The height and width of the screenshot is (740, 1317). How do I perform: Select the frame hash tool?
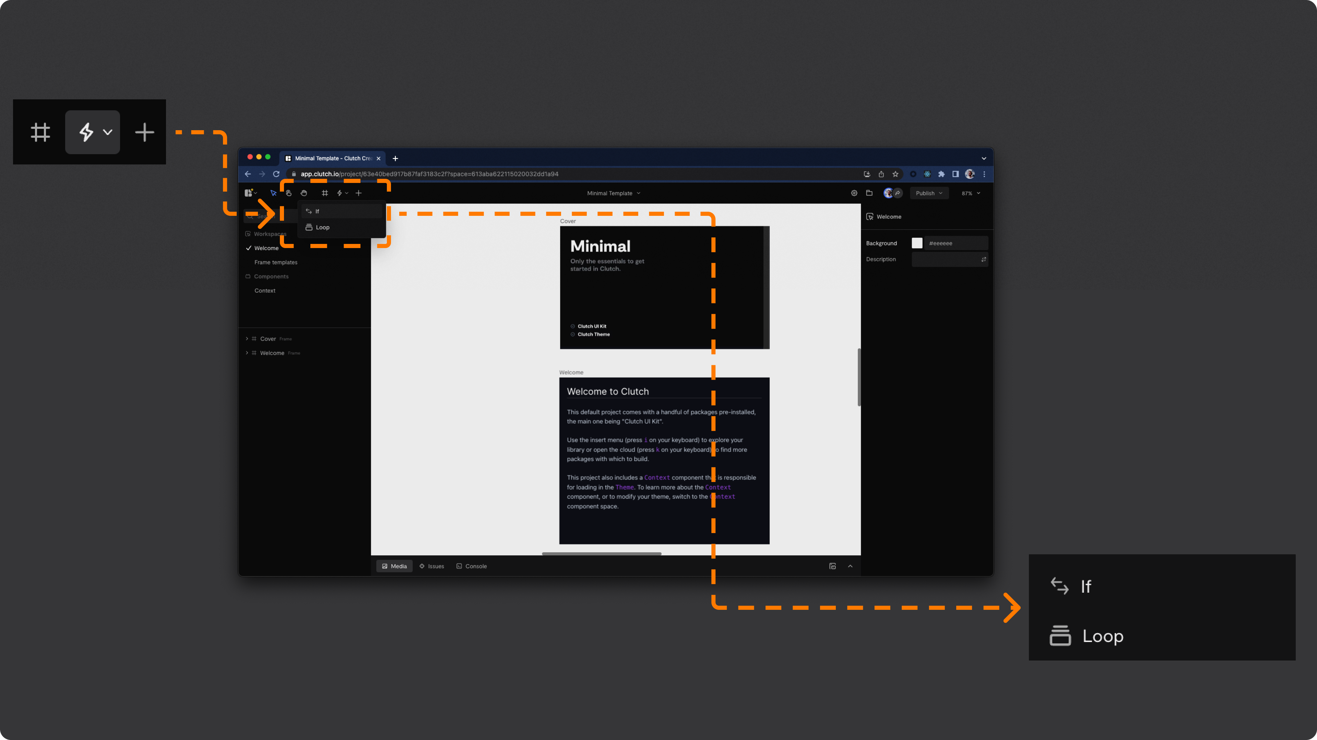(x=325, y=193)
